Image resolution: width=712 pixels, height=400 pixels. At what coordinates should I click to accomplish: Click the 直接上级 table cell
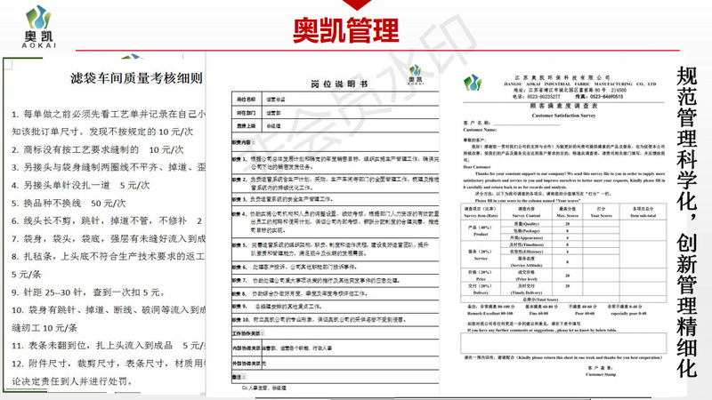click(247, 126)
